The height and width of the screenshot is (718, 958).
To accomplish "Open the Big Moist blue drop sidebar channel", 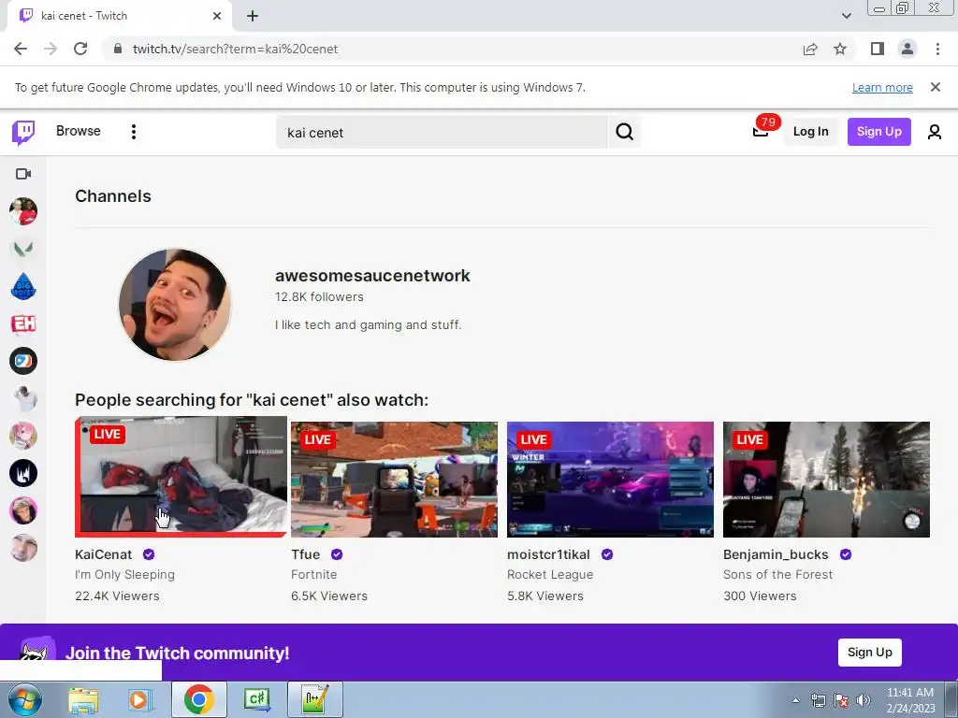I will (23, 286).
